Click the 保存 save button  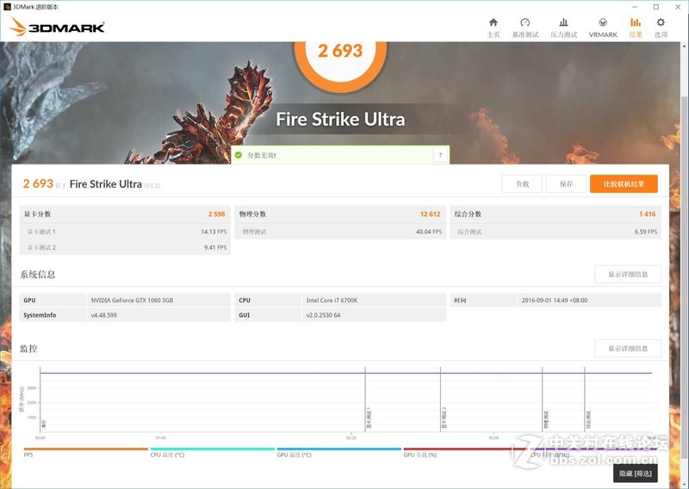[566, 184]
